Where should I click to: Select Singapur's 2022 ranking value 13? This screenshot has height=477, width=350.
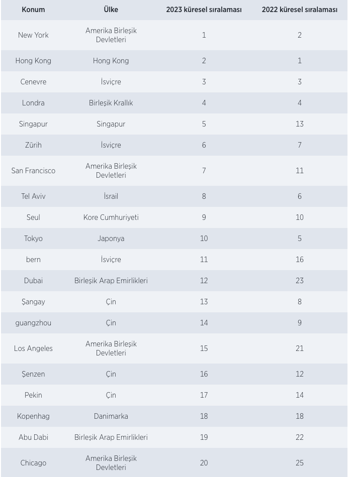(299, 124)
